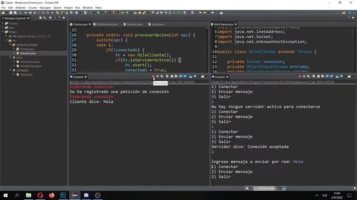357x200 pixels.
Task: Click the New Java Class toolbar icon
Action: click(x=127, y=13)
